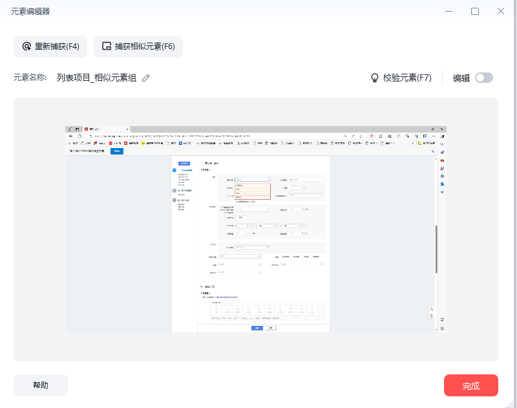
Task: Click the 重新捕获(F4) recapture button
Action: [50, 47]
